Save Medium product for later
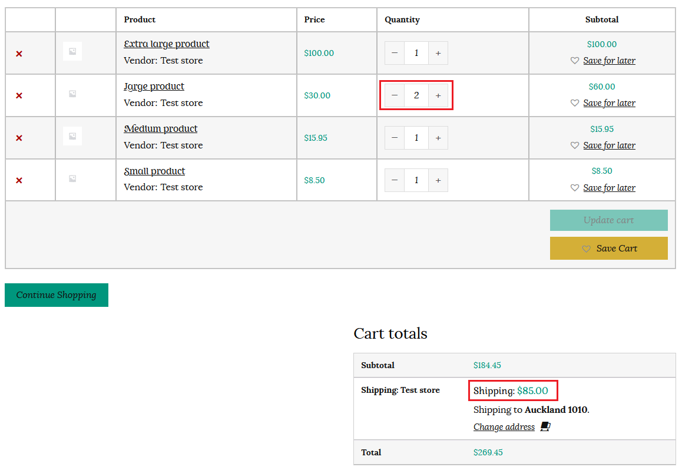This screenshot has width=682, height=470. 609,145
